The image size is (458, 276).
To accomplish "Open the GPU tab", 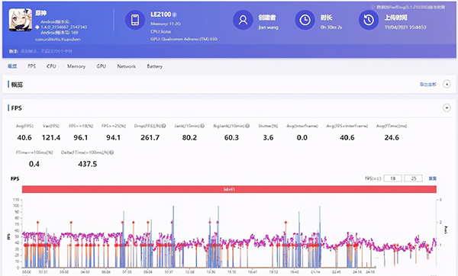I will click(x=102, y=66).
